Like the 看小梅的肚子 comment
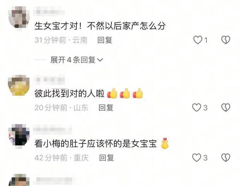 coord(197,158)
